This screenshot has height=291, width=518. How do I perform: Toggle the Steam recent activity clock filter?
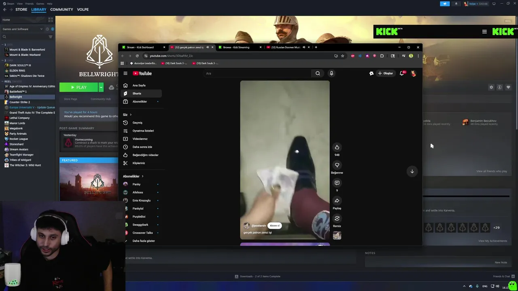point(47,29)
